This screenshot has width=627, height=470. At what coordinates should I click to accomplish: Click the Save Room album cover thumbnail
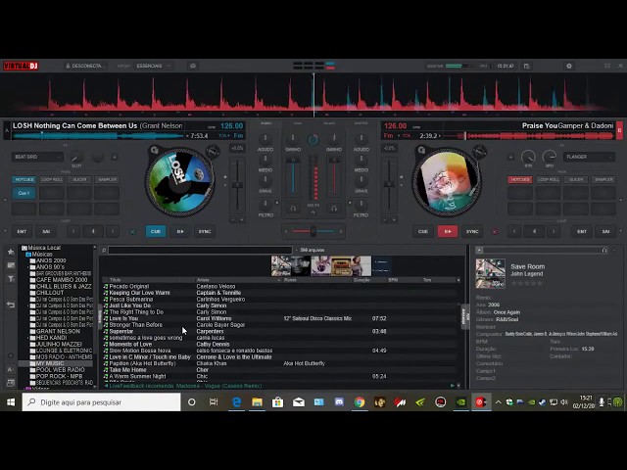click(491, 273)
